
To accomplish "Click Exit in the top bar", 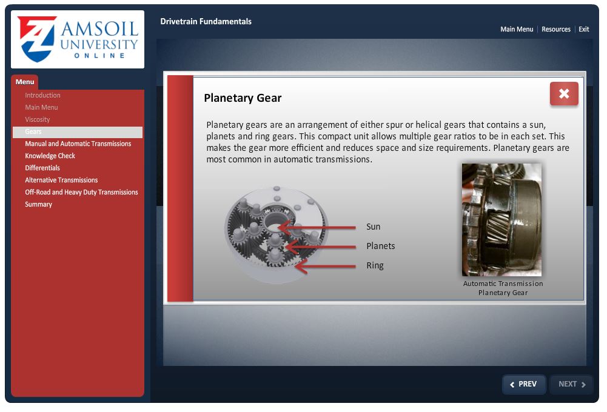I will point(584,29).
